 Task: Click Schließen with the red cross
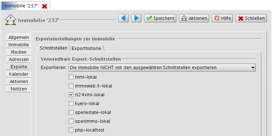251,18
